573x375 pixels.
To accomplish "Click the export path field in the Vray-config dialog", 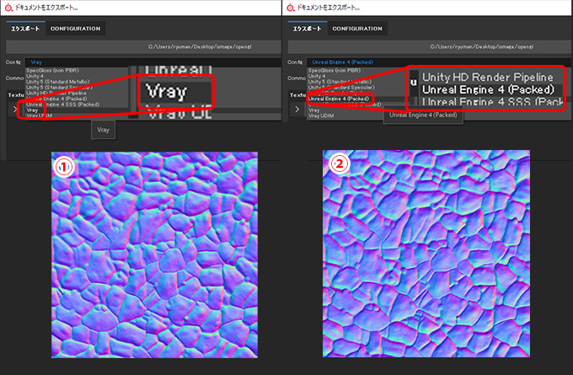I will click(143, 47).
